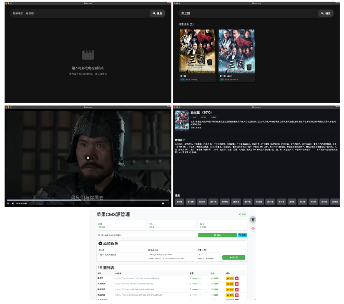The width and height of the screenshot is (344, 304).
Task: Seek on the video progress bar
Action: (x=88, y=200)
